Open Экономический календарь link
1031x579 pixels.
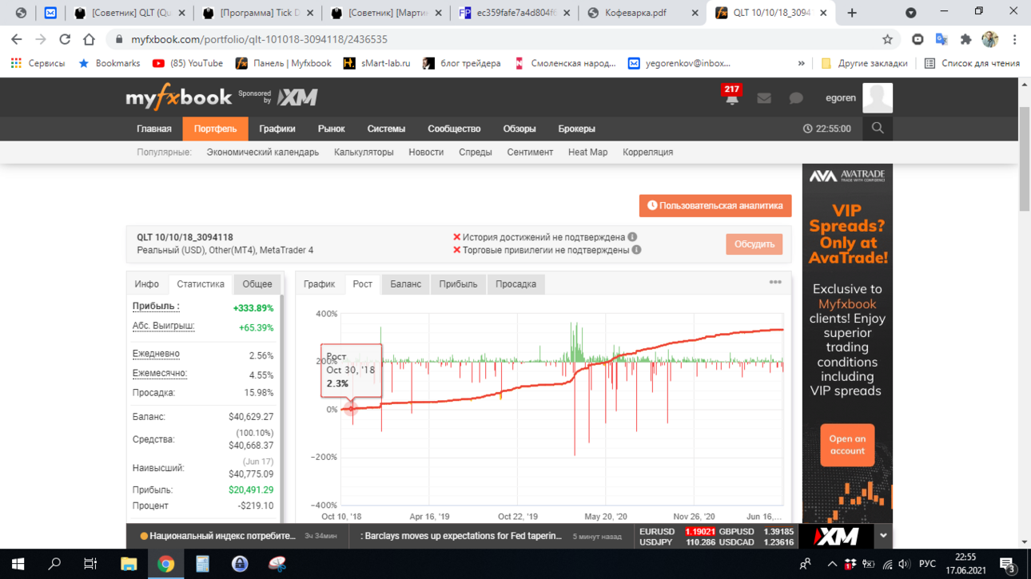(262, 152)
